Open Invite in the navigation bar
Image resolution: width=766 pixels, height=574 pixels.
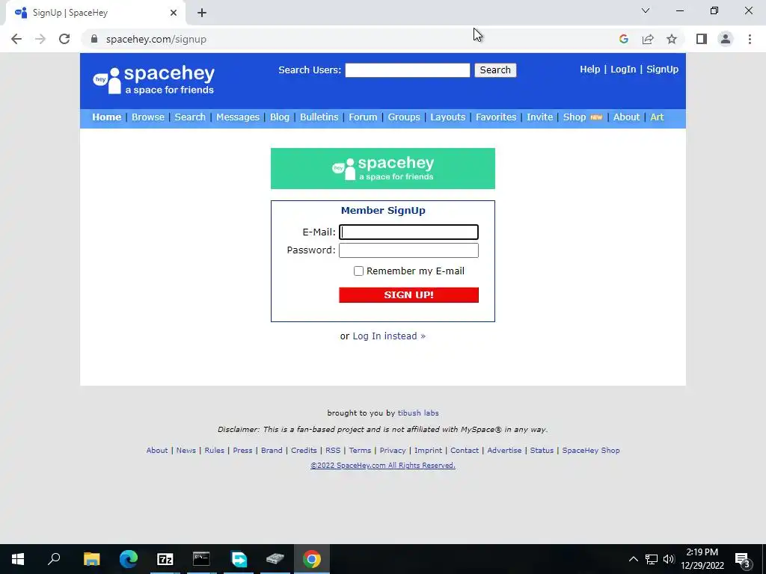(540, 117)
